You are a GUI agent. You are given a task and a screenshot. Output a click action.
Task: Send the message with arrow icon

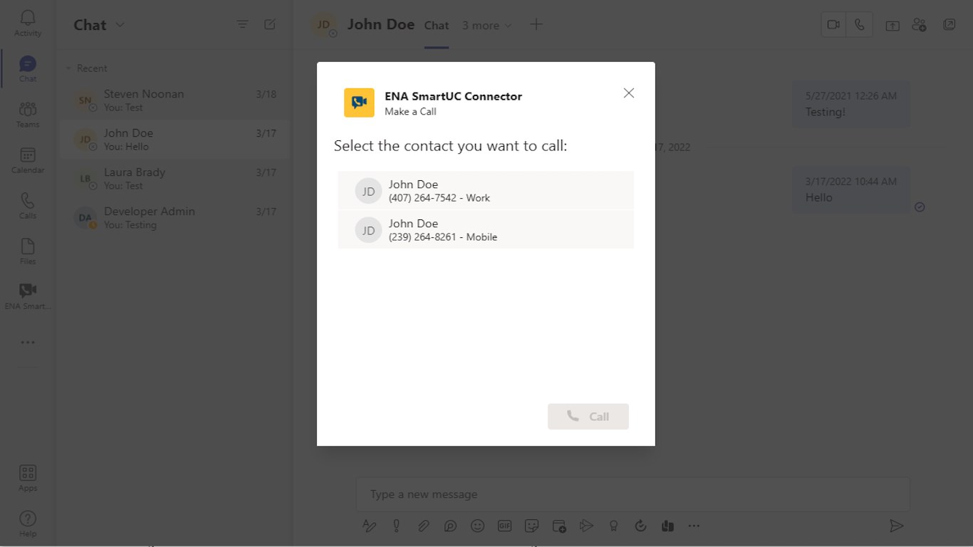pyautogui.click(x=897, y=526)
